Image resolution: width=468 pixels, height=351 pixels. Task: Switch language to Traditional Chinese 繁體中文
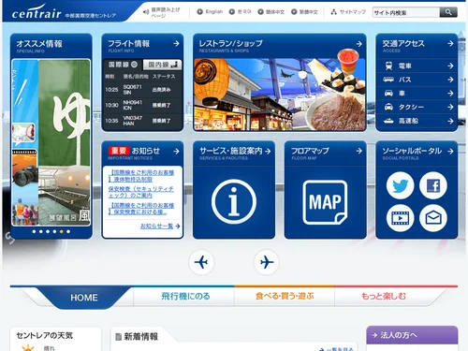point(304,12)
